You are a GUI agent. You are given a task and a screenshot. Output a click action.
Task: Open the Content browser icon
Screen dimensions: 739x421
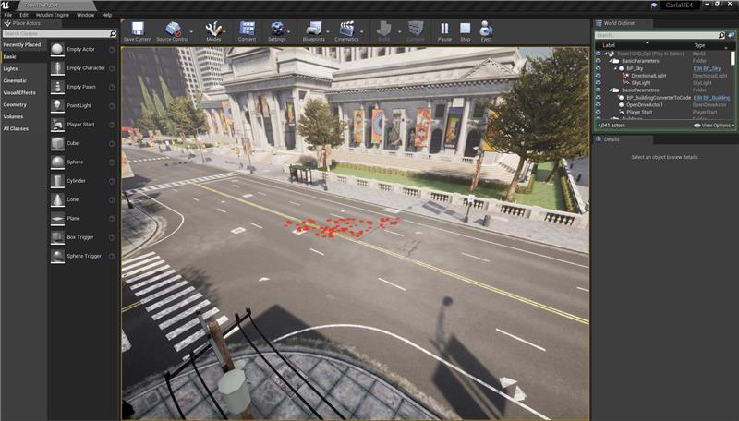pyautogui.click(x=247, y=29)
